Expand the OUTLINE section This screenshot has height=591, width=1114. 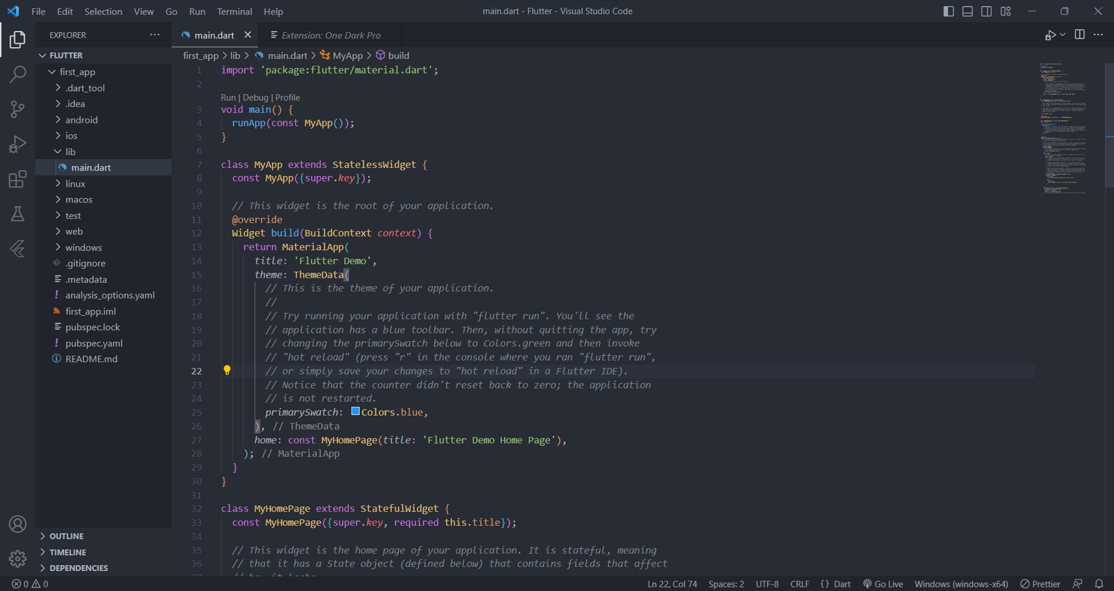pyautogui.click(x=104, y=536)
